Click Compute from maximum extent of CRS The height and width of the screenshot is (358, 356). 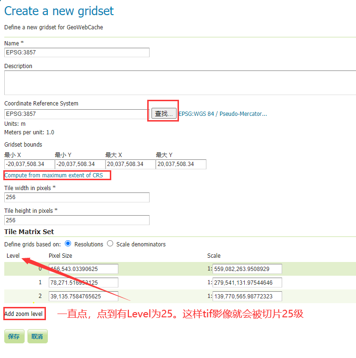tap(53, 175)
